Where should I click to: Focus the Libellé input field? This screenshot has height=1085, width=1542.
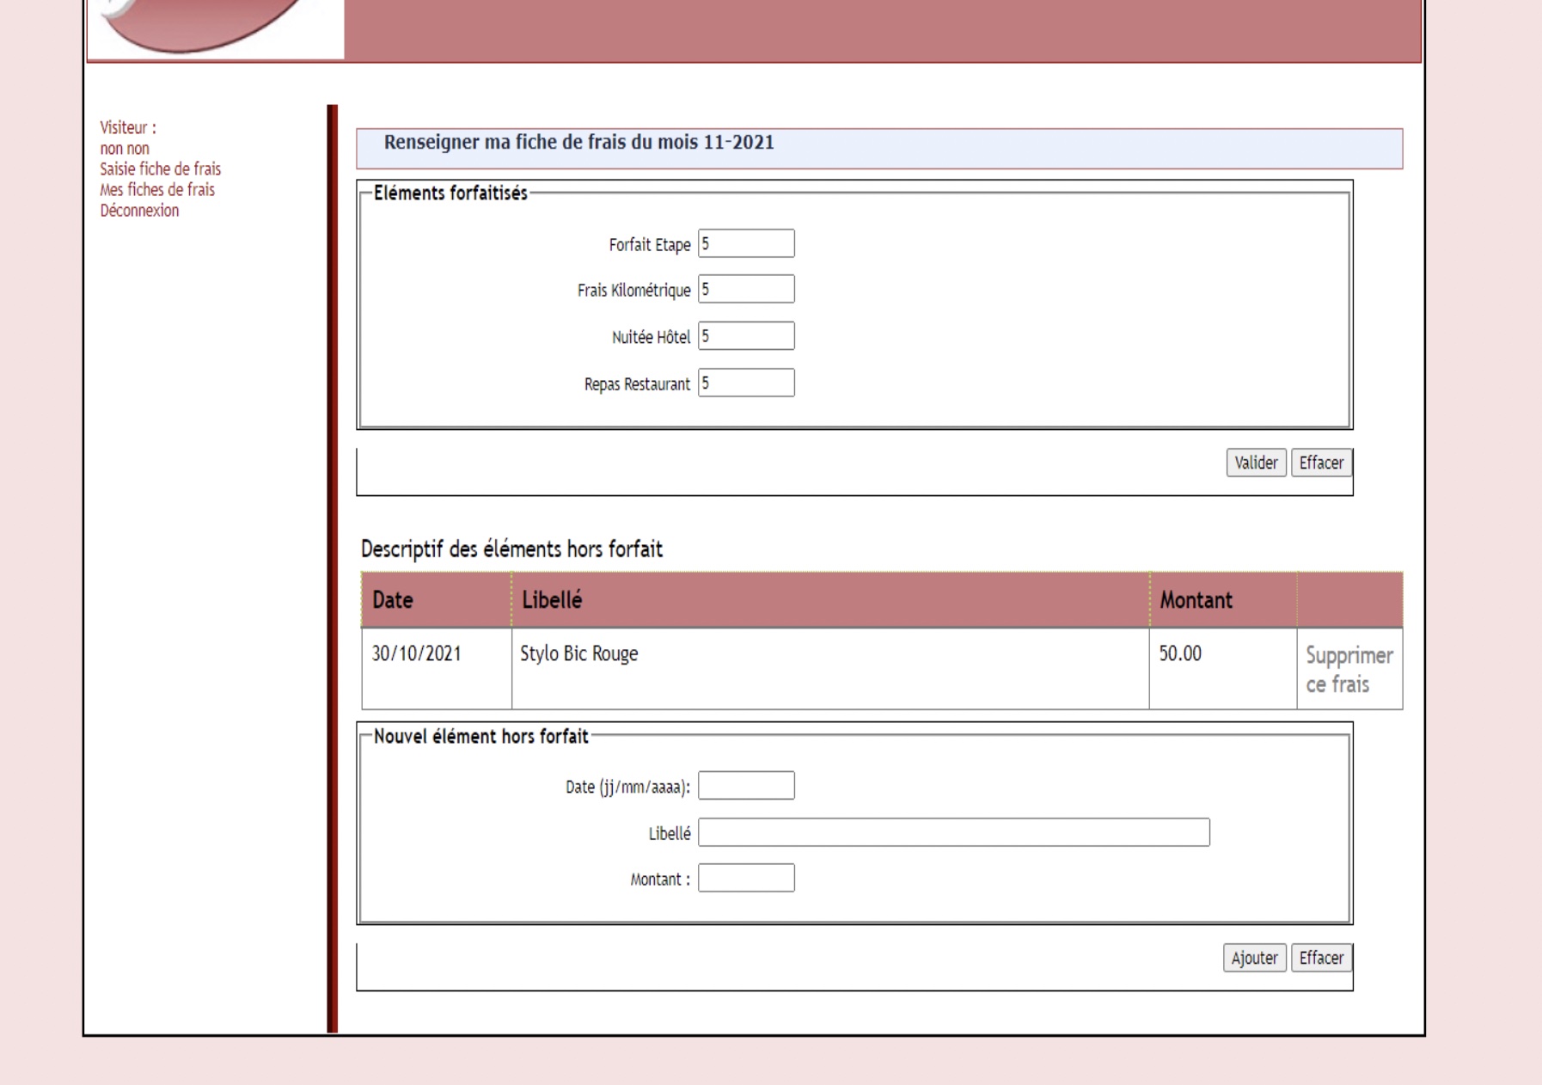[x=954, y=832]
